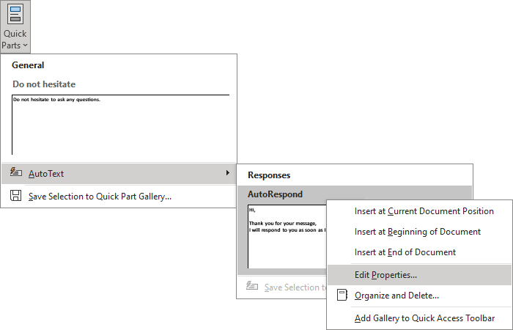Click the dimmed AutoText save icon in the submenu
Screen dimensions: 513x330
pyautogui.click(x=252, y=286)
